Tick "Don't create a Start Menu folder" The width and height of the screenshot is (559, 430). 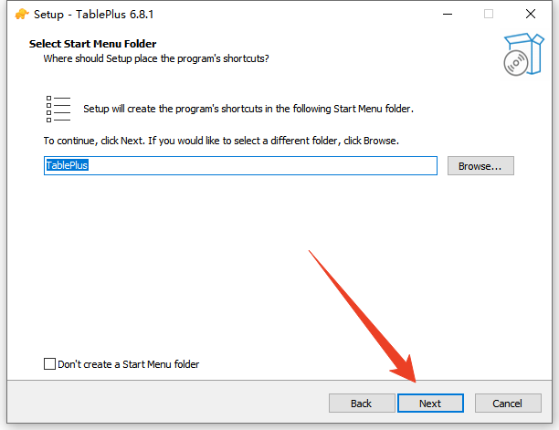click(x=49, y=364)
